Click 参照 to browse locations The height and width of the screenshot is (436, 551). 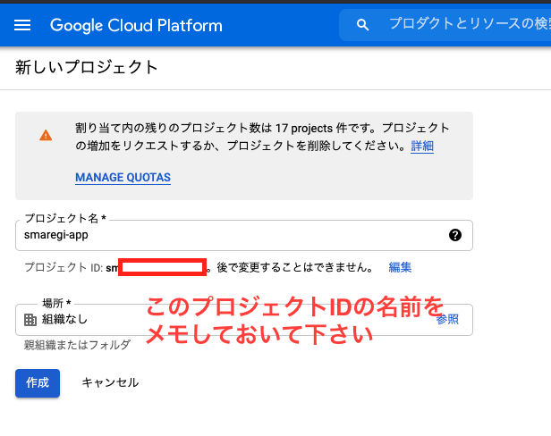tap(447, 319)
